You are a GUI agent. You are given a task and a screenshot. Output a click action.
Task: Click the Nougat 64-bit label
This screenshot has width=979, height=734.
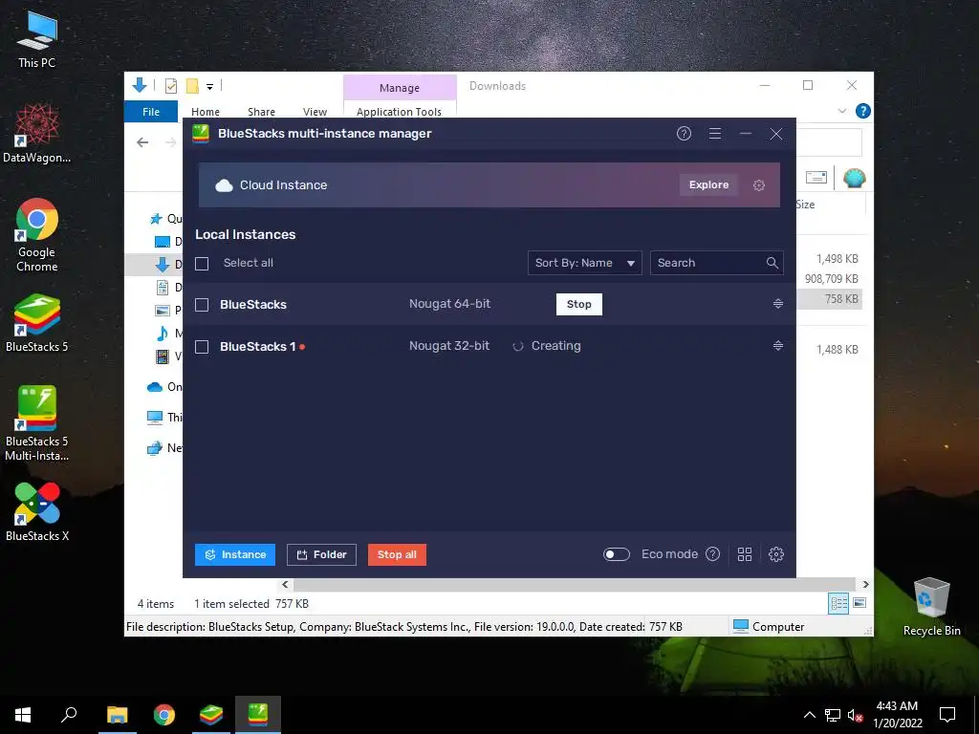(449, 304)
